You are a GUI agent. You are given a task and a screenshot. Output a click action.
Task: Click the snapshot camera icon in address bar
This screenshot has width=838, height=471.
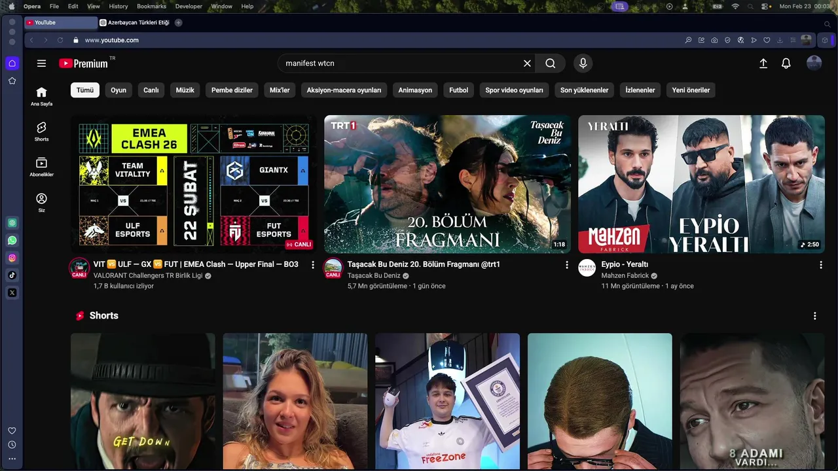pos(714,40)
